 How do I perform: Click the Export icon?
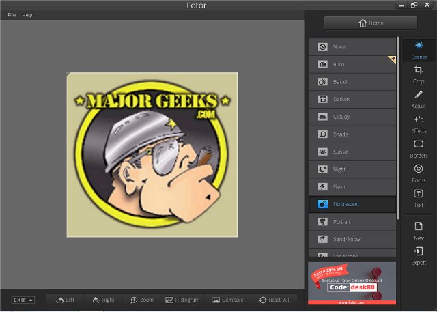tap(419, 255)
